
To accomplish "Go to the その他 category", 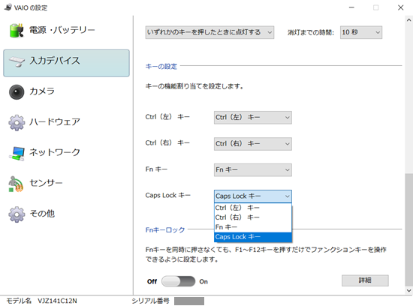I will [66, 214].
